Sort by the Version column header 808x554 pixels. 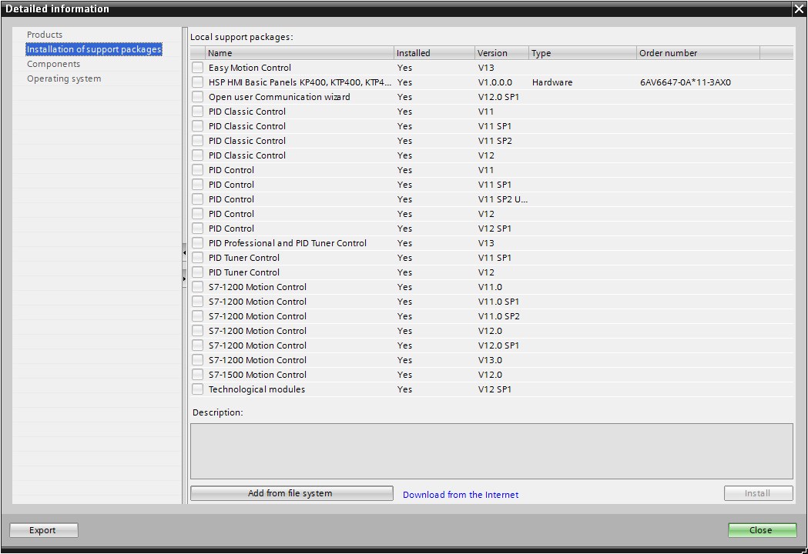502,53
